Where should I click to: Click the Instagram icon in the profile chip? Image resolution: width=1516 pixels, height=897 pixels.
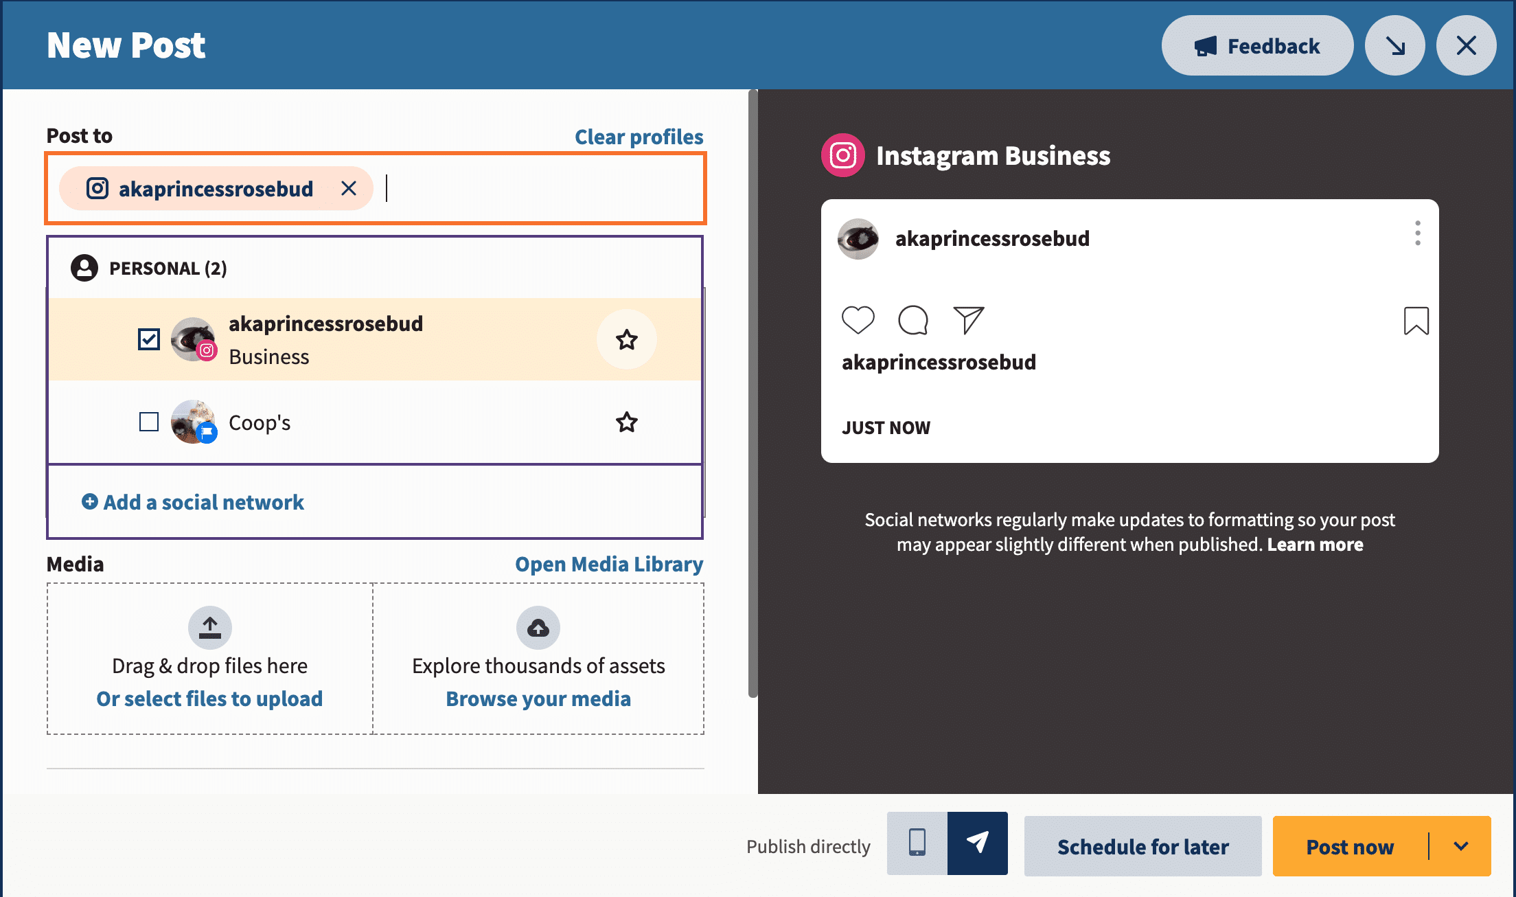click(97, 188)
